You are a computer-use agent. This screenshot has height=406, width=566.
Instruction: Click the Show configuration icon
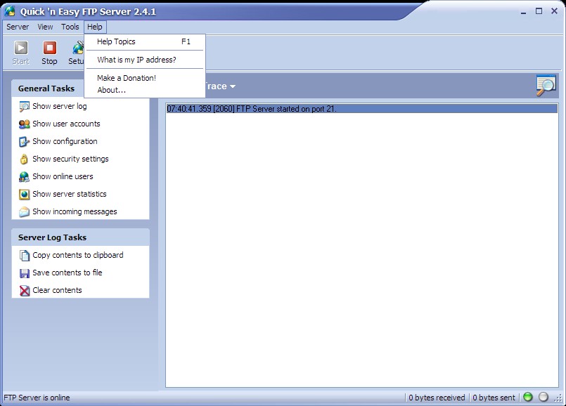[24, 141]
